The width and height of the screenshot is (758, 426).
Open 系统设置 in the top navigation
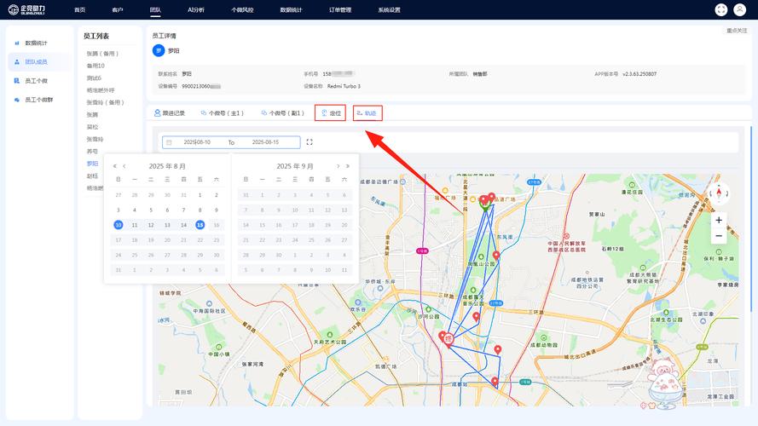tap(389, 9)
